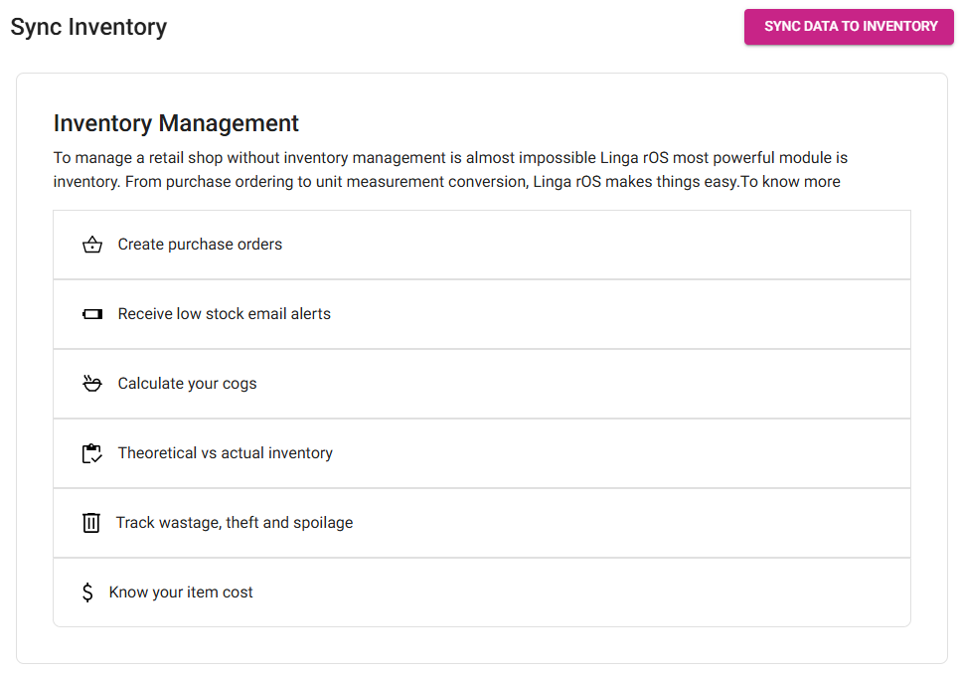Select the Know your item cost label
Viewport: 961px width, 676px height.
coord(181,592)
